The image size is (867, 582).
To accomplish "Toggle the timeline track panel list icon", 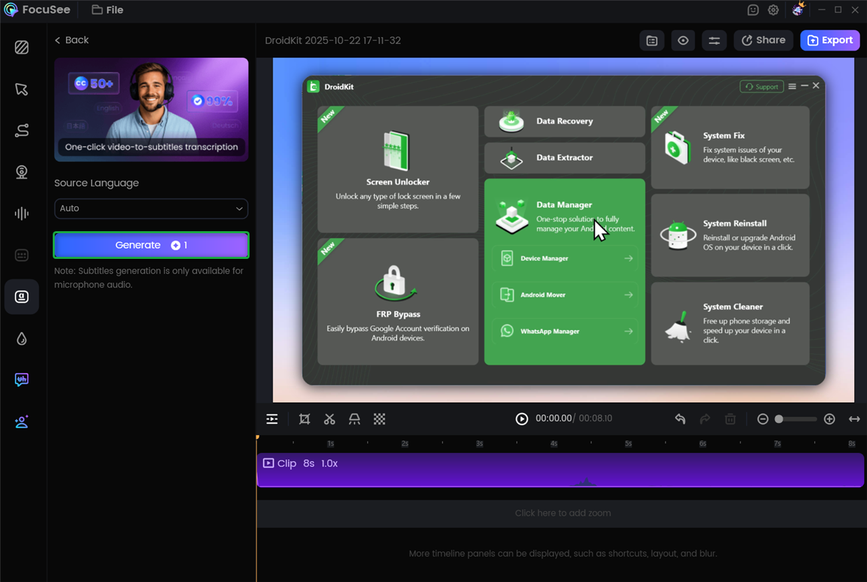I will click(272, 419).
